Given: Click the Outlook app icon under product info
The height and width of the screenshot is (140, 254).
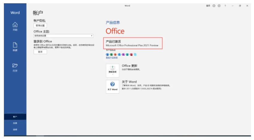Looking at the screenshot, I should 119,55.
